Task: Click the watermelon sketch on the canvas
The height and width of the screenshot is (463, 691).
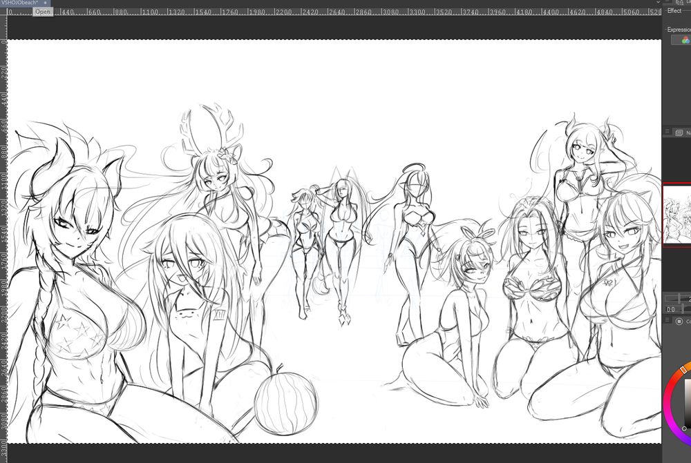Action: pos(286,403)
